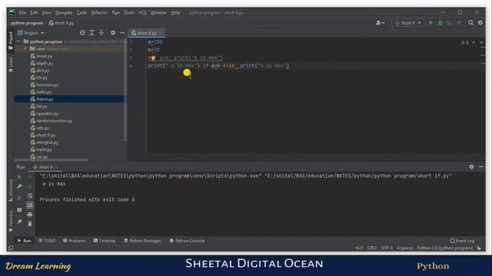
Task: Go to next highlighted error arrow
Action: tap(481, 42)
